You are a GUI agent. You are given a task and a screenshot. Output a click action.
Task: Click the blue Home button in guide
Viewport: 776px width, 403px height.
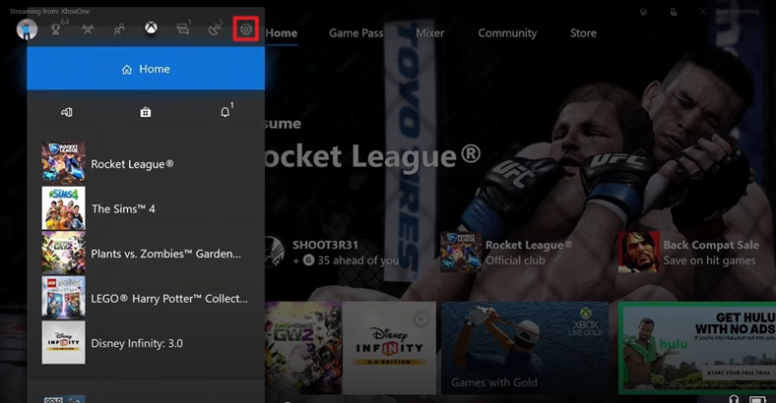[x=146, y=69]
